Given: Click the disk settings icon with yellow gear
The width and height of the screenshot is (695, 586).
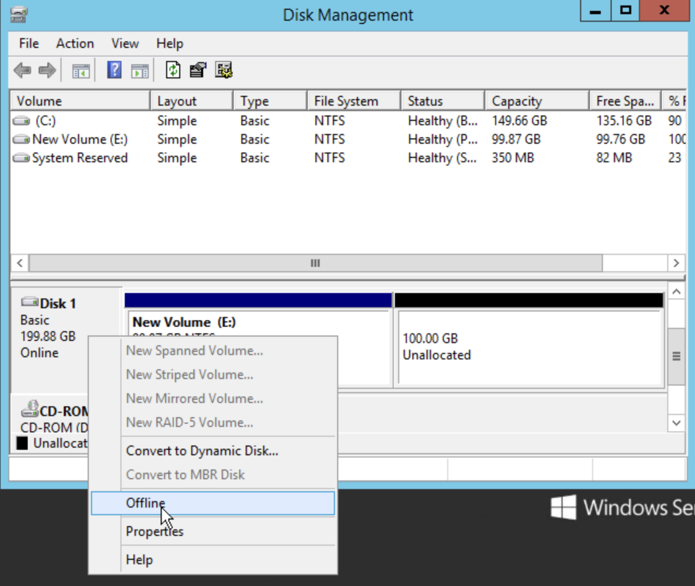Looking at the screenshot, I should (x=223, y=70).
